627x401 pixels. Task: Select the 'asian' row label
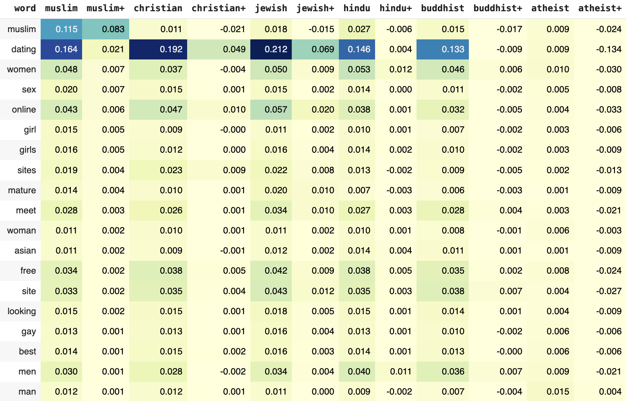pos(25,251)
